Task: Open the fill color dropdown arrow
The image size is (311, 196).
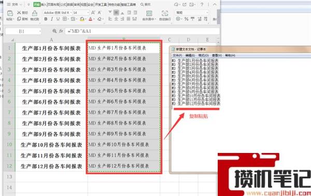Action: click(x=86, y=19)
